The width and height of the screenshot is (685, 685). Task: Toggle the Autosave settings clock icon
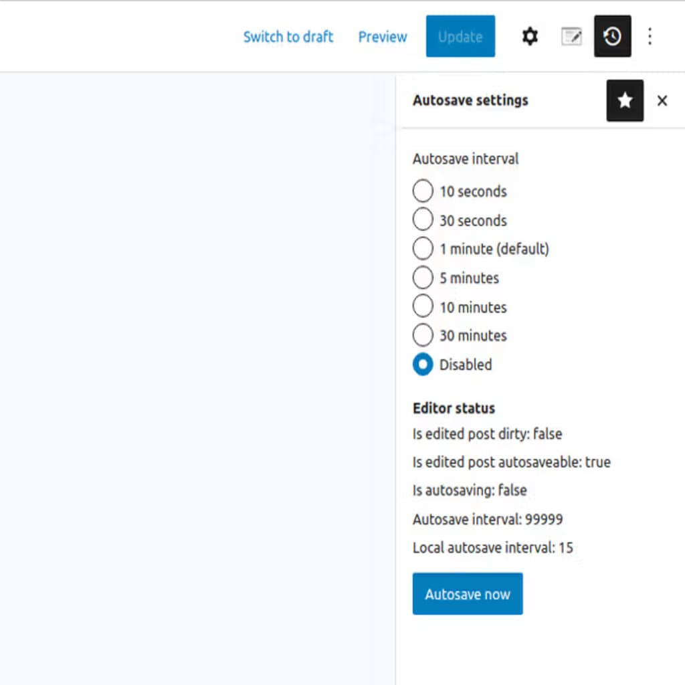[x=612, y=36]
